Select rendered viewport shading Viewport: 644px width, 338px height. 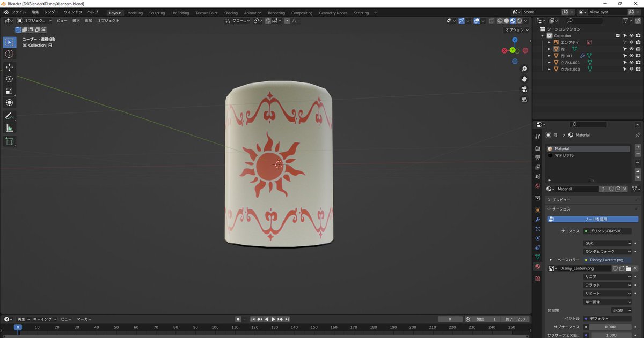[519, 21]
